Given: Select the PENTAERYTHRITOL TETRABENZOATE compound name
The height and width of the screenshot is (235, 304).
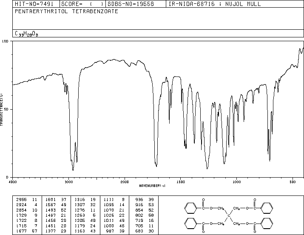Looking at the screenshot, I should tap(66, 11).
